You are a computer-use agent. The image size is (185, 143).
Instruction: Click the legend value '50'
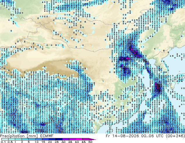coord(90,142)
